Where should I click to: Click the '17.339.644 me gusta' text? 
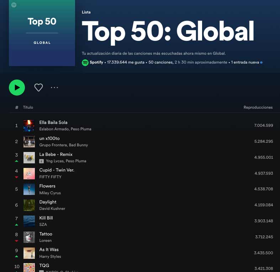tap(126, 62)
